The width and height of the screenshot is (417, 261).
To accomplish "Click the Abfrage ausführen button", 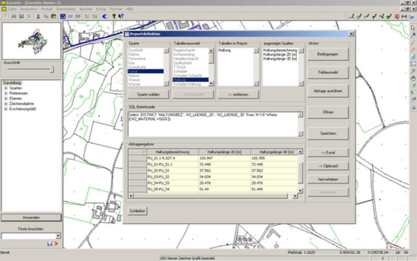I will coord(328,91).
